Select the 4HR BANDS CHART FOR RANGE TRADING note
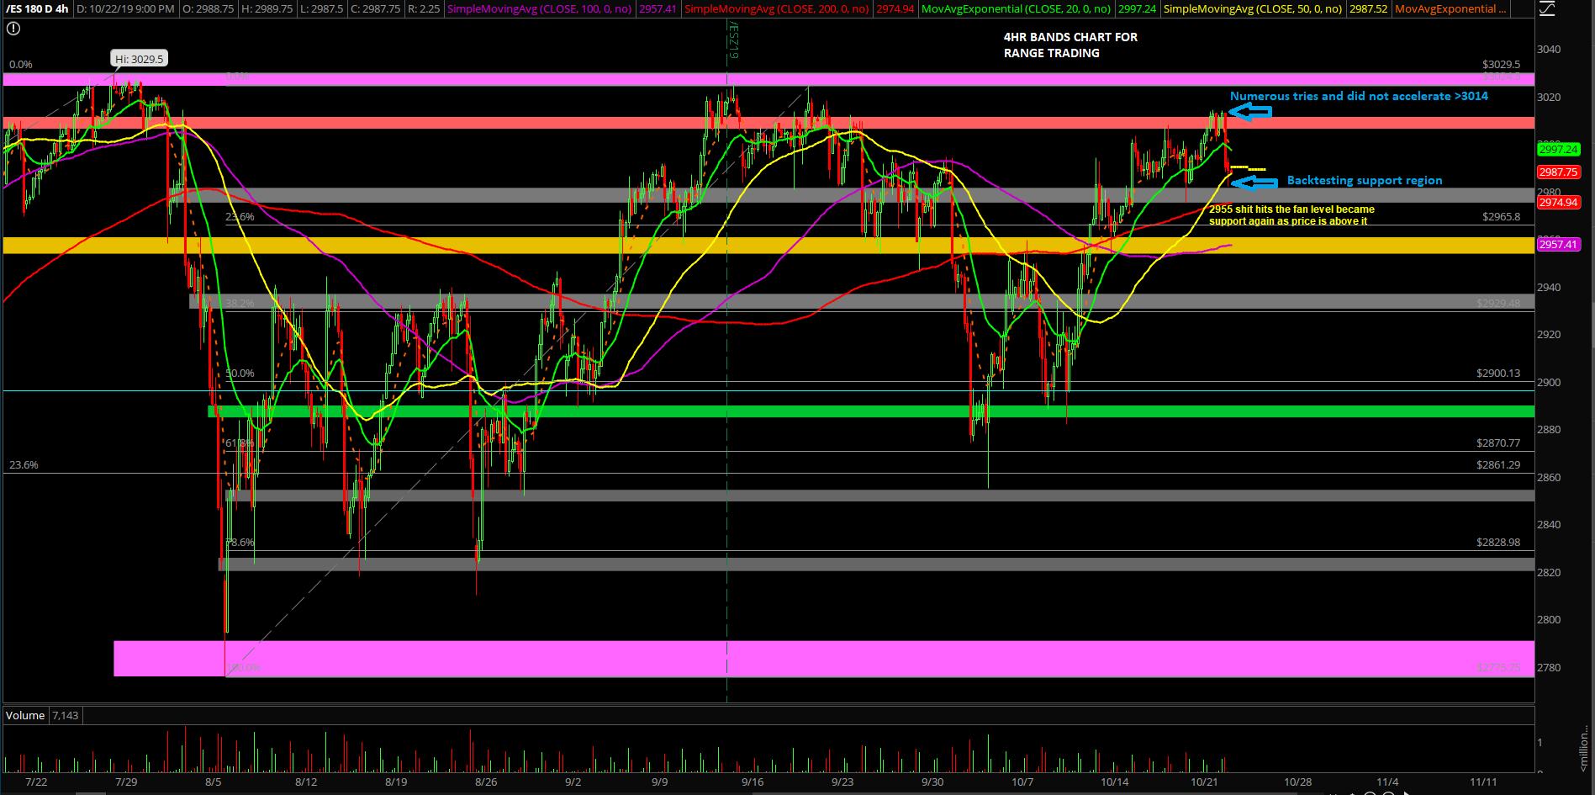This screenshot has height=795, width=1595. pos(1070,45)
